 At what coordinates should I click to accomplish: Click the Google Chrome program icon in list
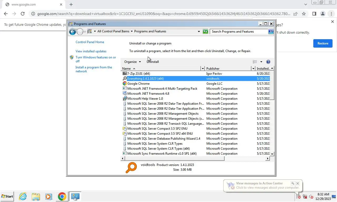125,84
